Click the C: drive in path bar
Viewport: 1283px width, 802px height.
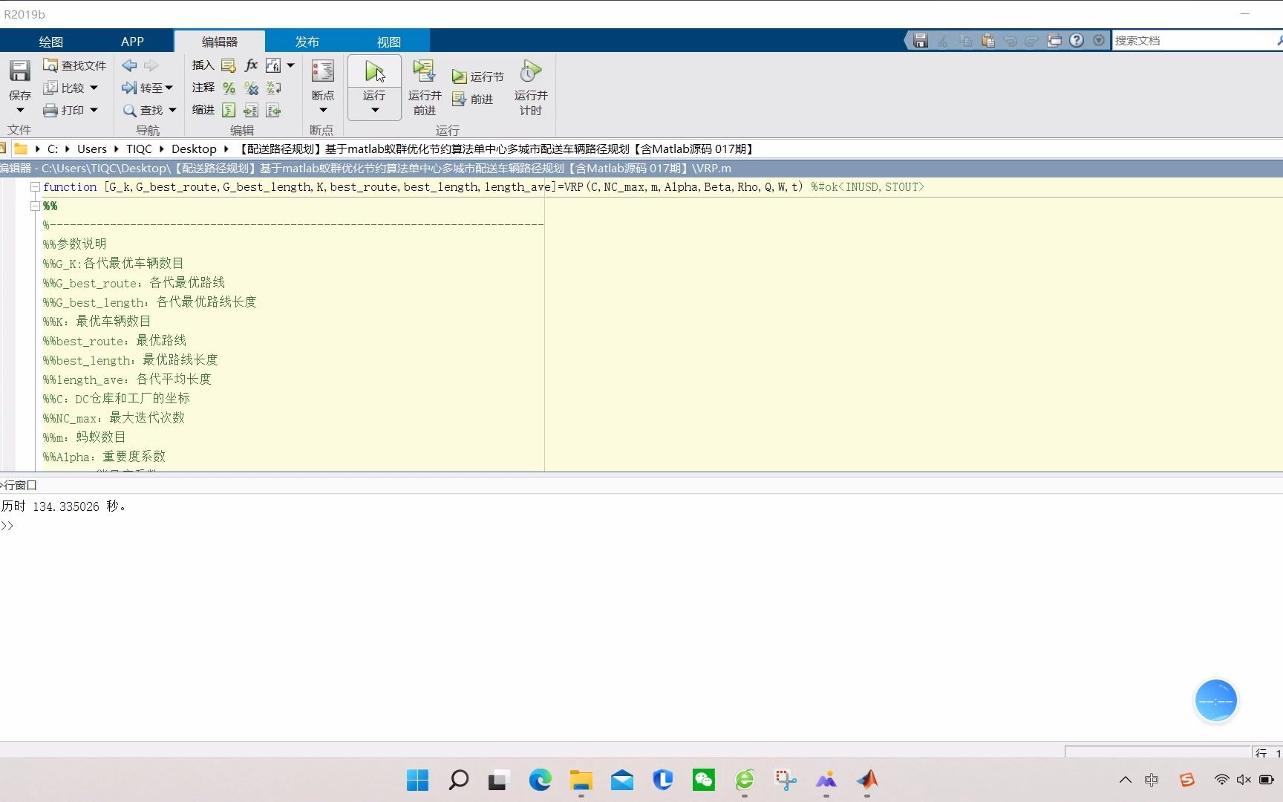53,149
